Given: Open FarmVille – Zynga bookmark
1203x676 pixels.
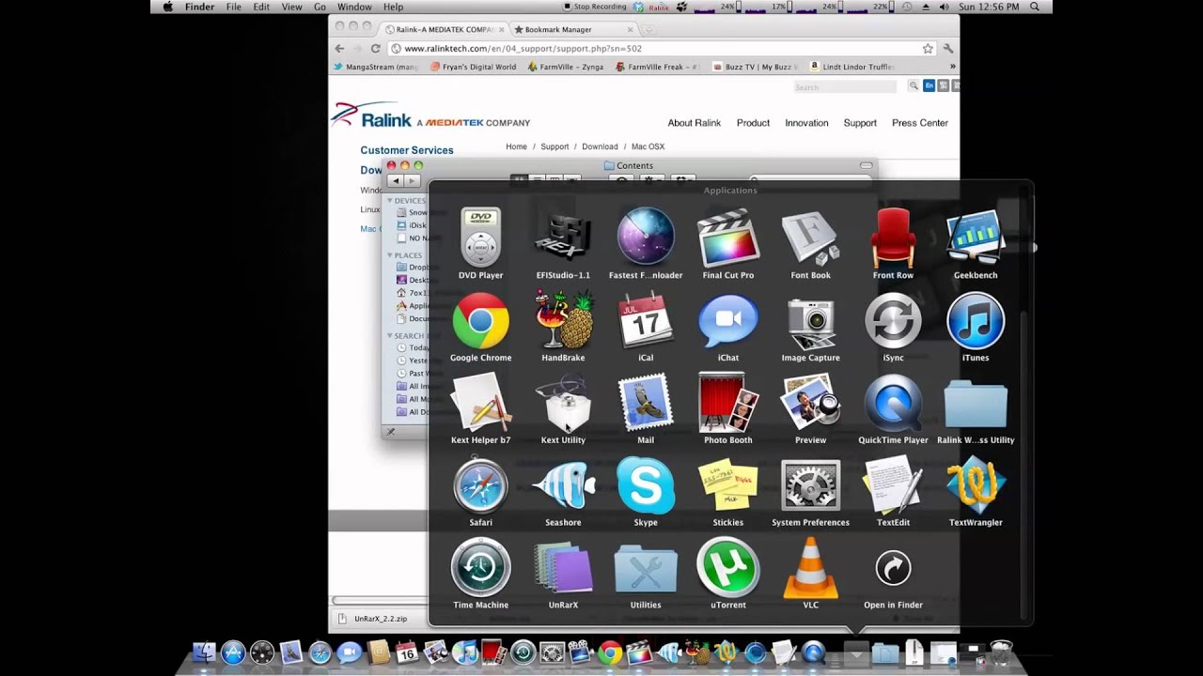Looking at the screenshot, I should pos(565,68).
